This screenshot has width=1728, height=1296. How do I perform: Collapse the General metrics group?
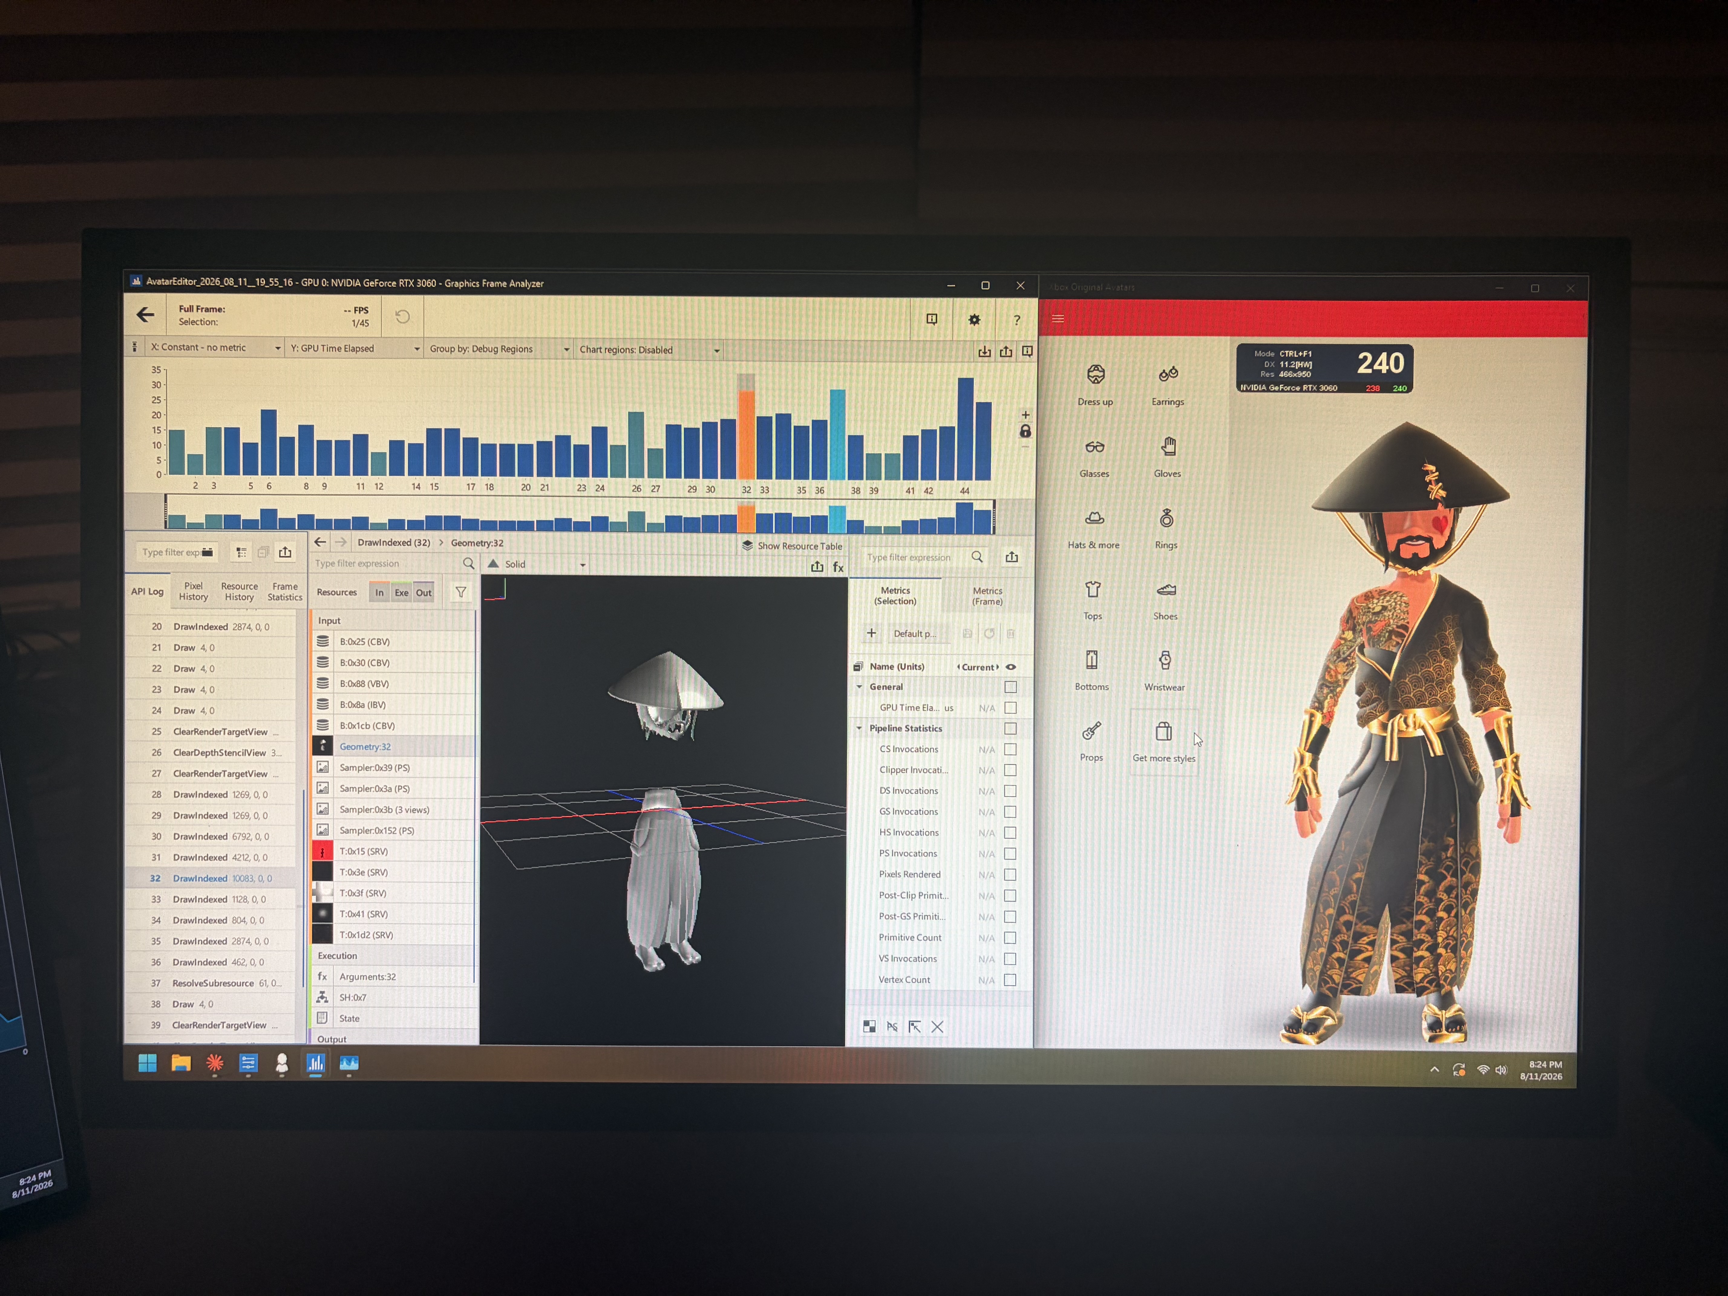859,687
